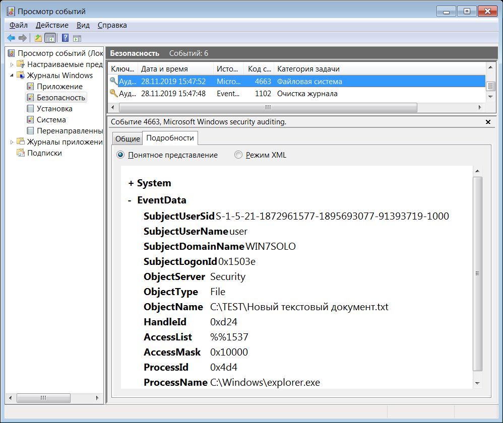Click the Настраиваемые представления folder icon
The height and width of the screenshot is (423, 503).
[21, 64]
